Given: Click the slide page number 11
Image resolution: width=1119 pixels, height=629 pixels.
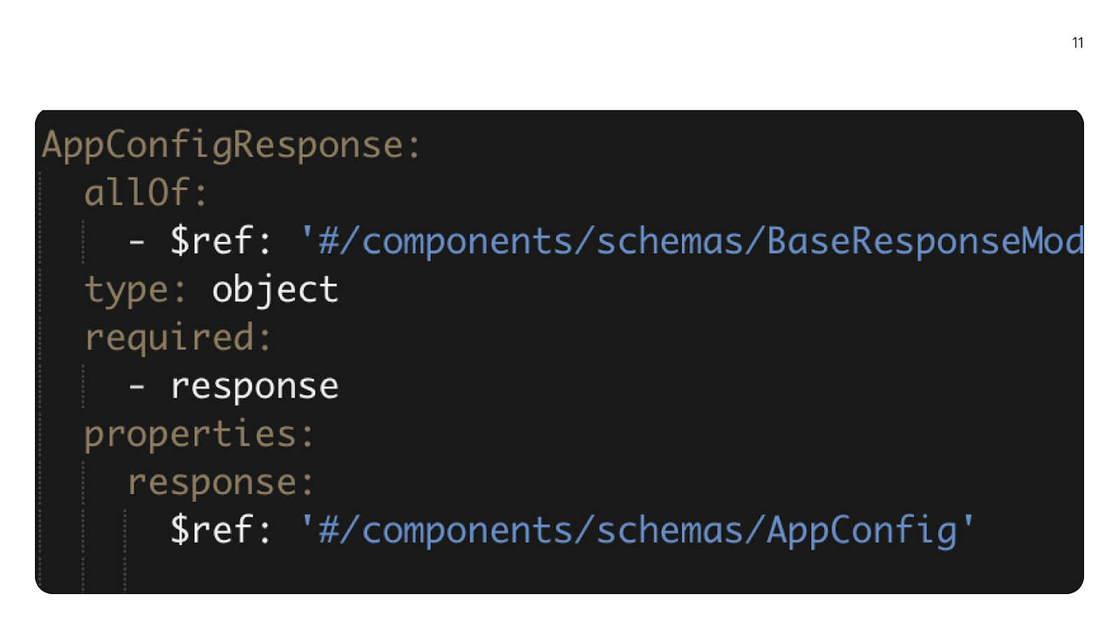Looking at the screenshot, I should 1078,43.
